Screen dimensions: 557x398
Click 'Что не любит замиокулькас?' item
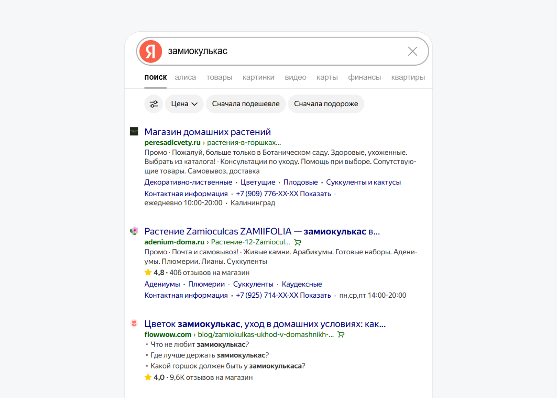(200, 344)
